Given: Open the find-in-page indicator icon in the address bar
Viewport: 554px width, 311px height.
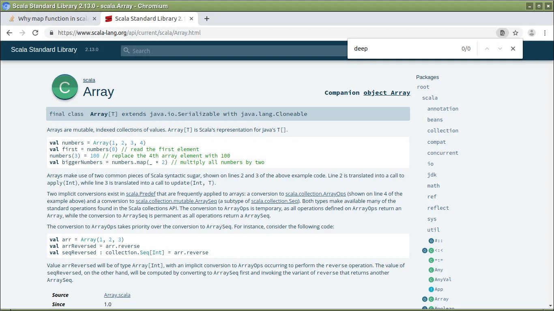Looking at the screenshot, I should click(x=502, y=33).
